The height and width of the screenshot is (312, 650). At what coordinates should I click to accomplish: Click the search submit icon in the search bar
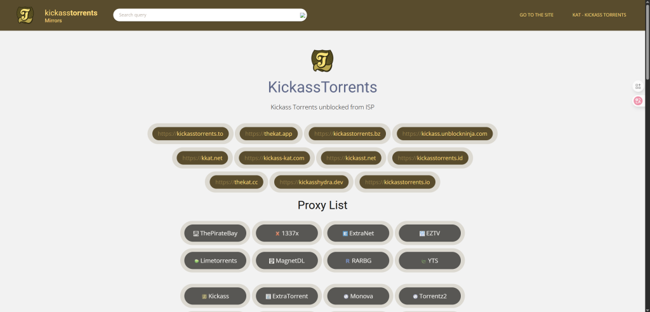(x=303, y=15)
